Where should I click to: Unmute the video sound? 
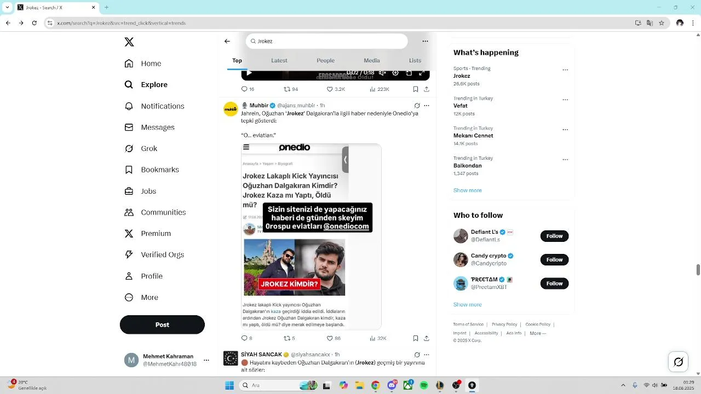(x=382, y=73)
